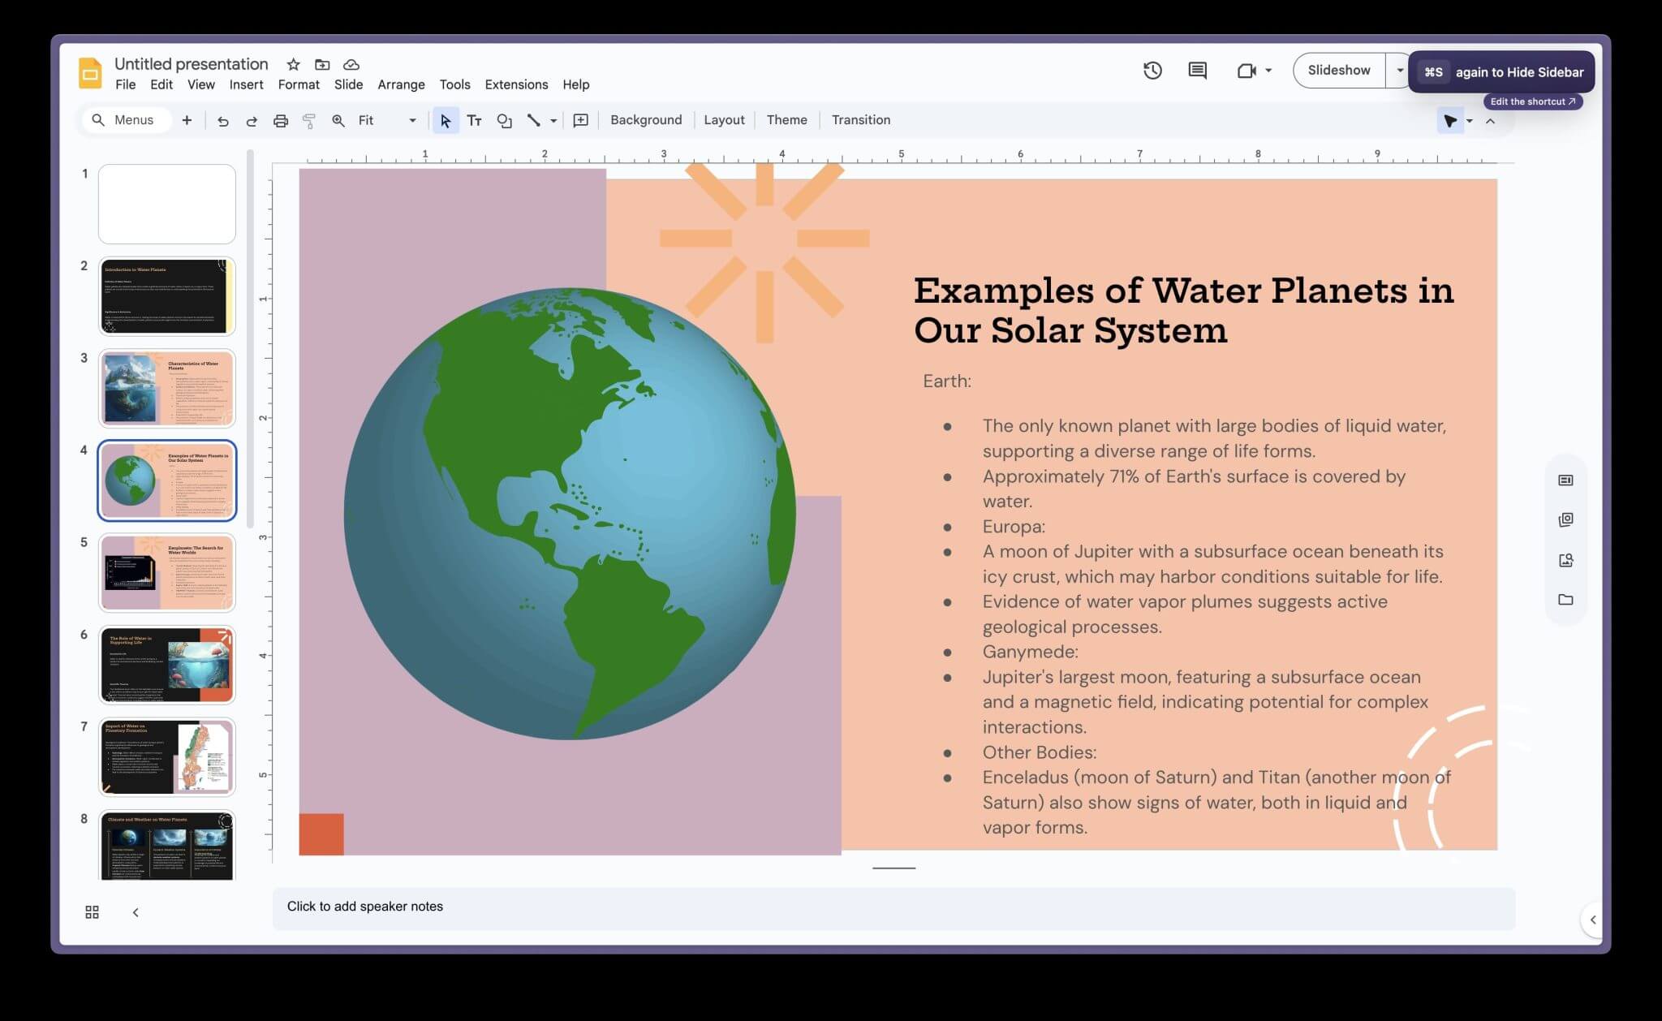Click the add comment toolbar icon
Image resolution: width=1662 pixels, height=1021 pixels.
580,121
